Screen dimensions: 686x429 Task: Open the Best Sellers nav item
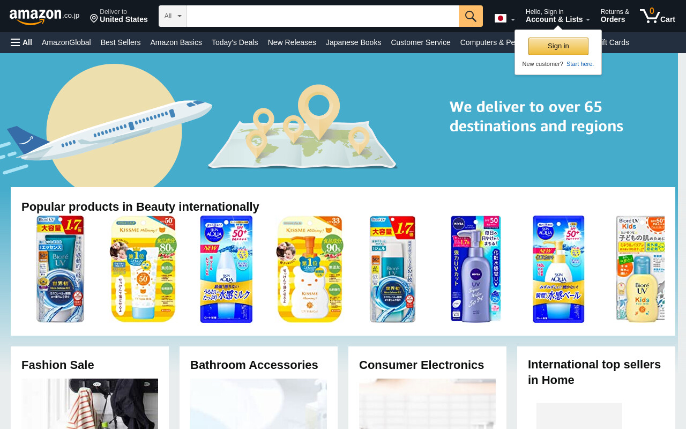(121, 42)
